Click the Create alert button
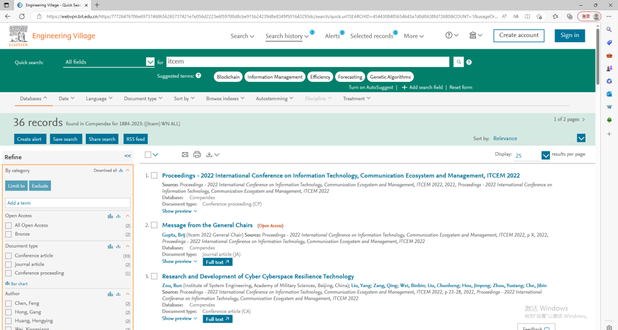 point(29,139)
